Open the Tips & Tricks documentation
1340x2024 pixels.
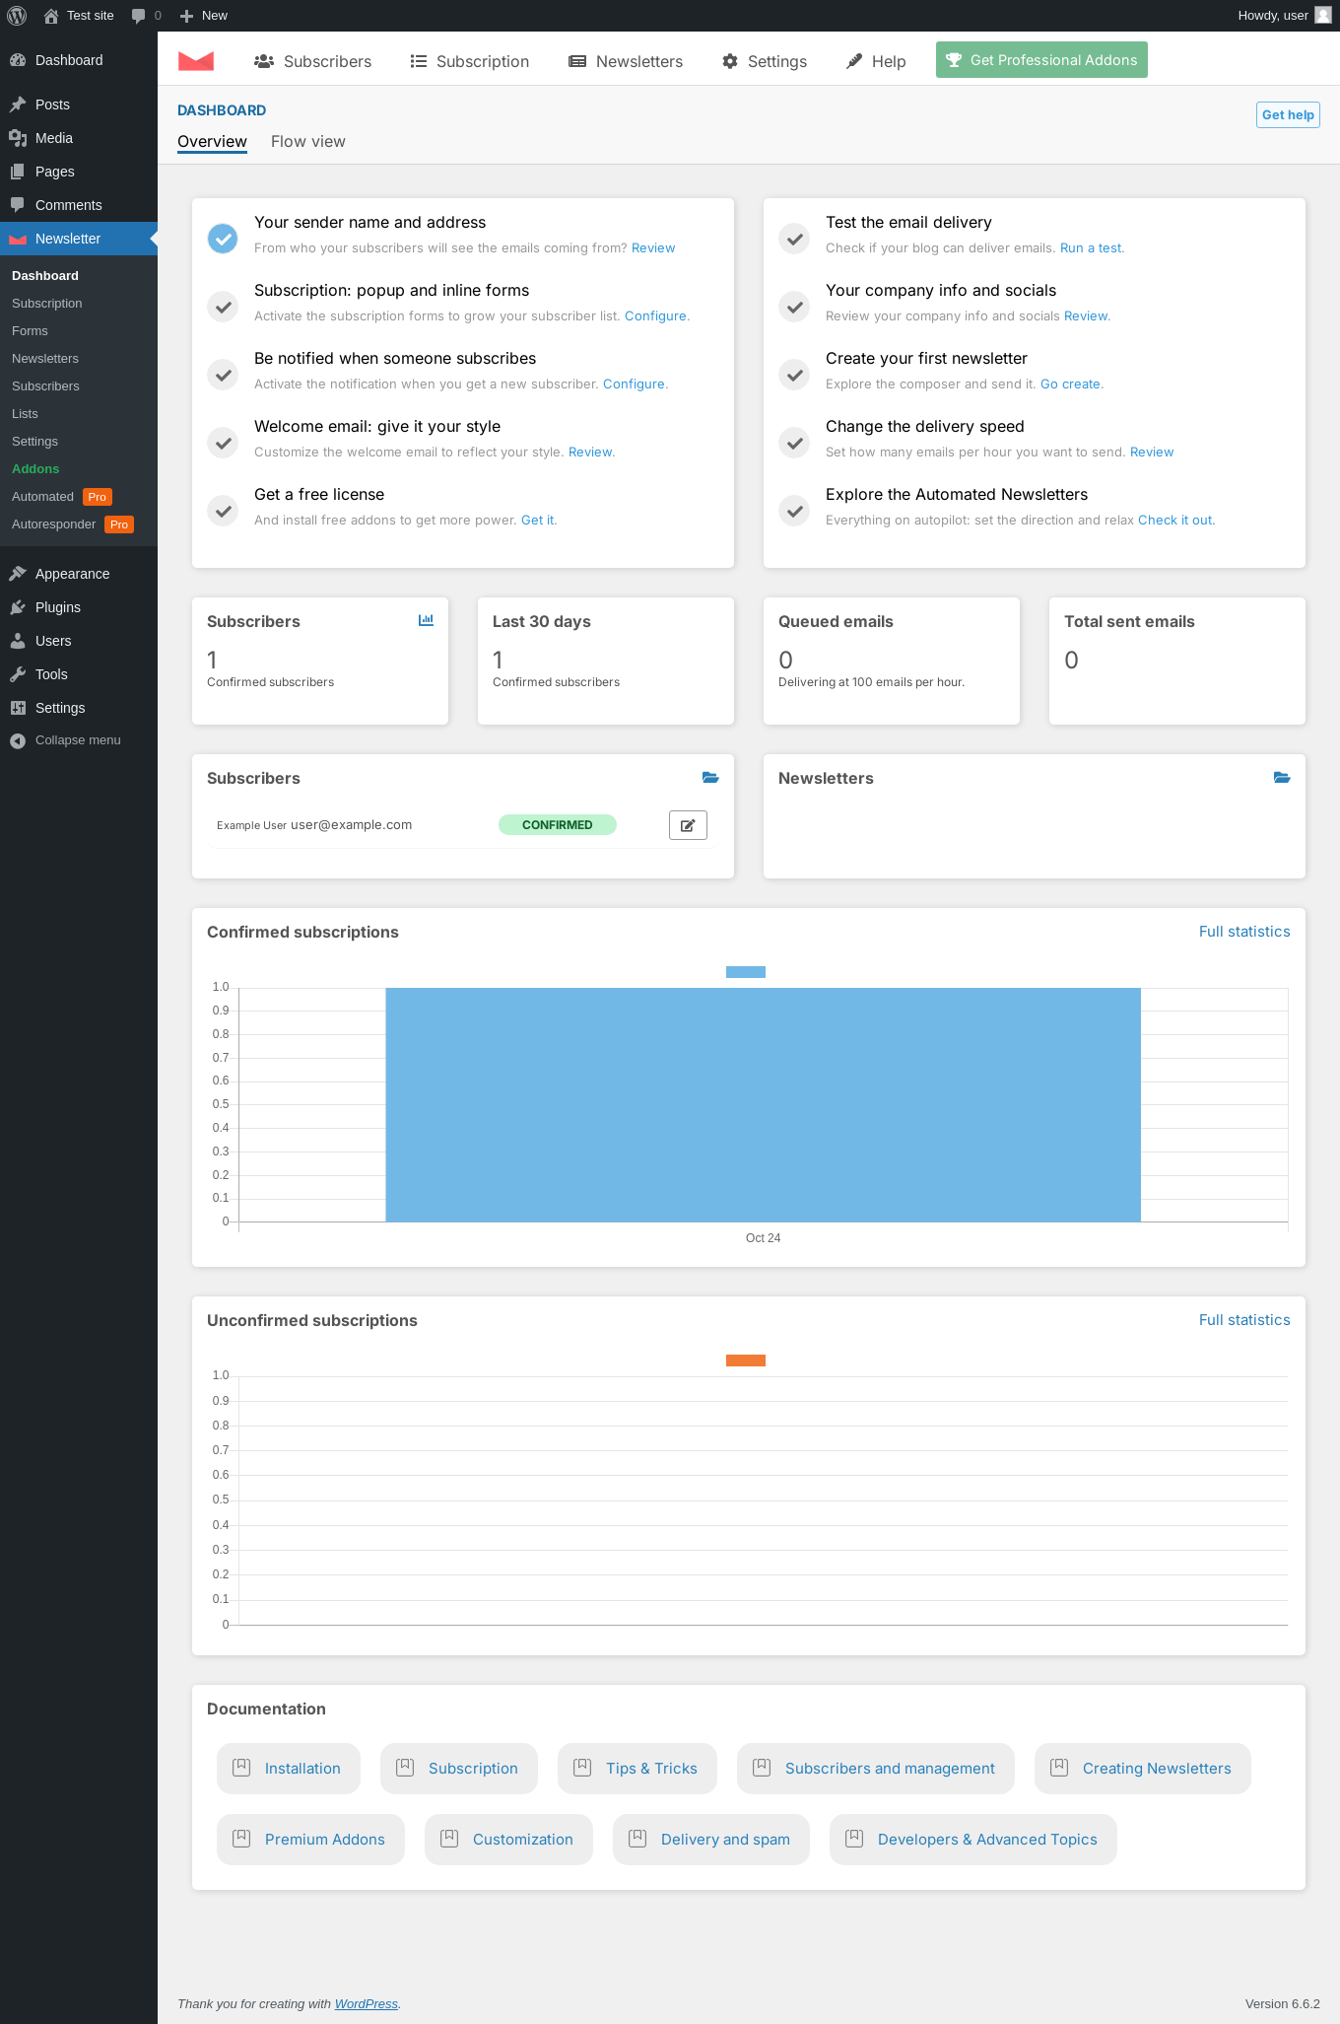point(637,1769)
